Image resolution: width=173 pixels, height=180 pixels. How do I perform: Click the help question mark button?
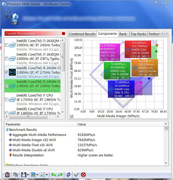pyautogui.click(x=156, y=3)
